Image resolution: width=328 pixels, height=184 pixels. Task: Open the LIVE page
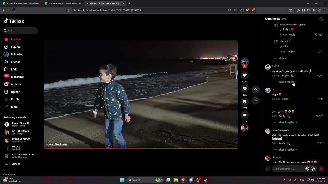point(11,70)
